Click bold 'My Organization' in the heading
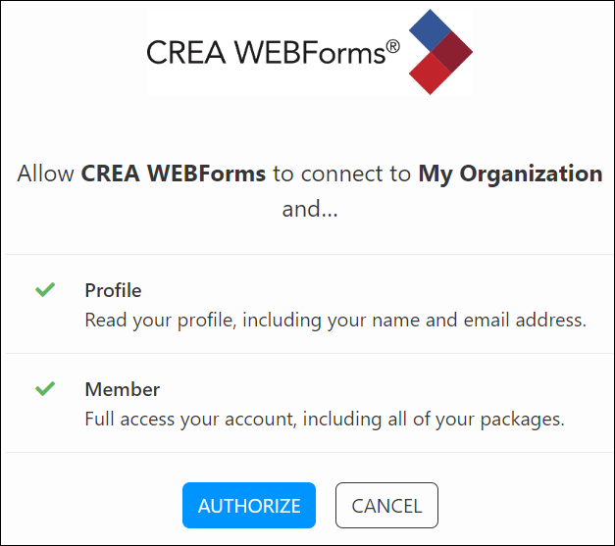The image size is (615, 546). (510, 174)
